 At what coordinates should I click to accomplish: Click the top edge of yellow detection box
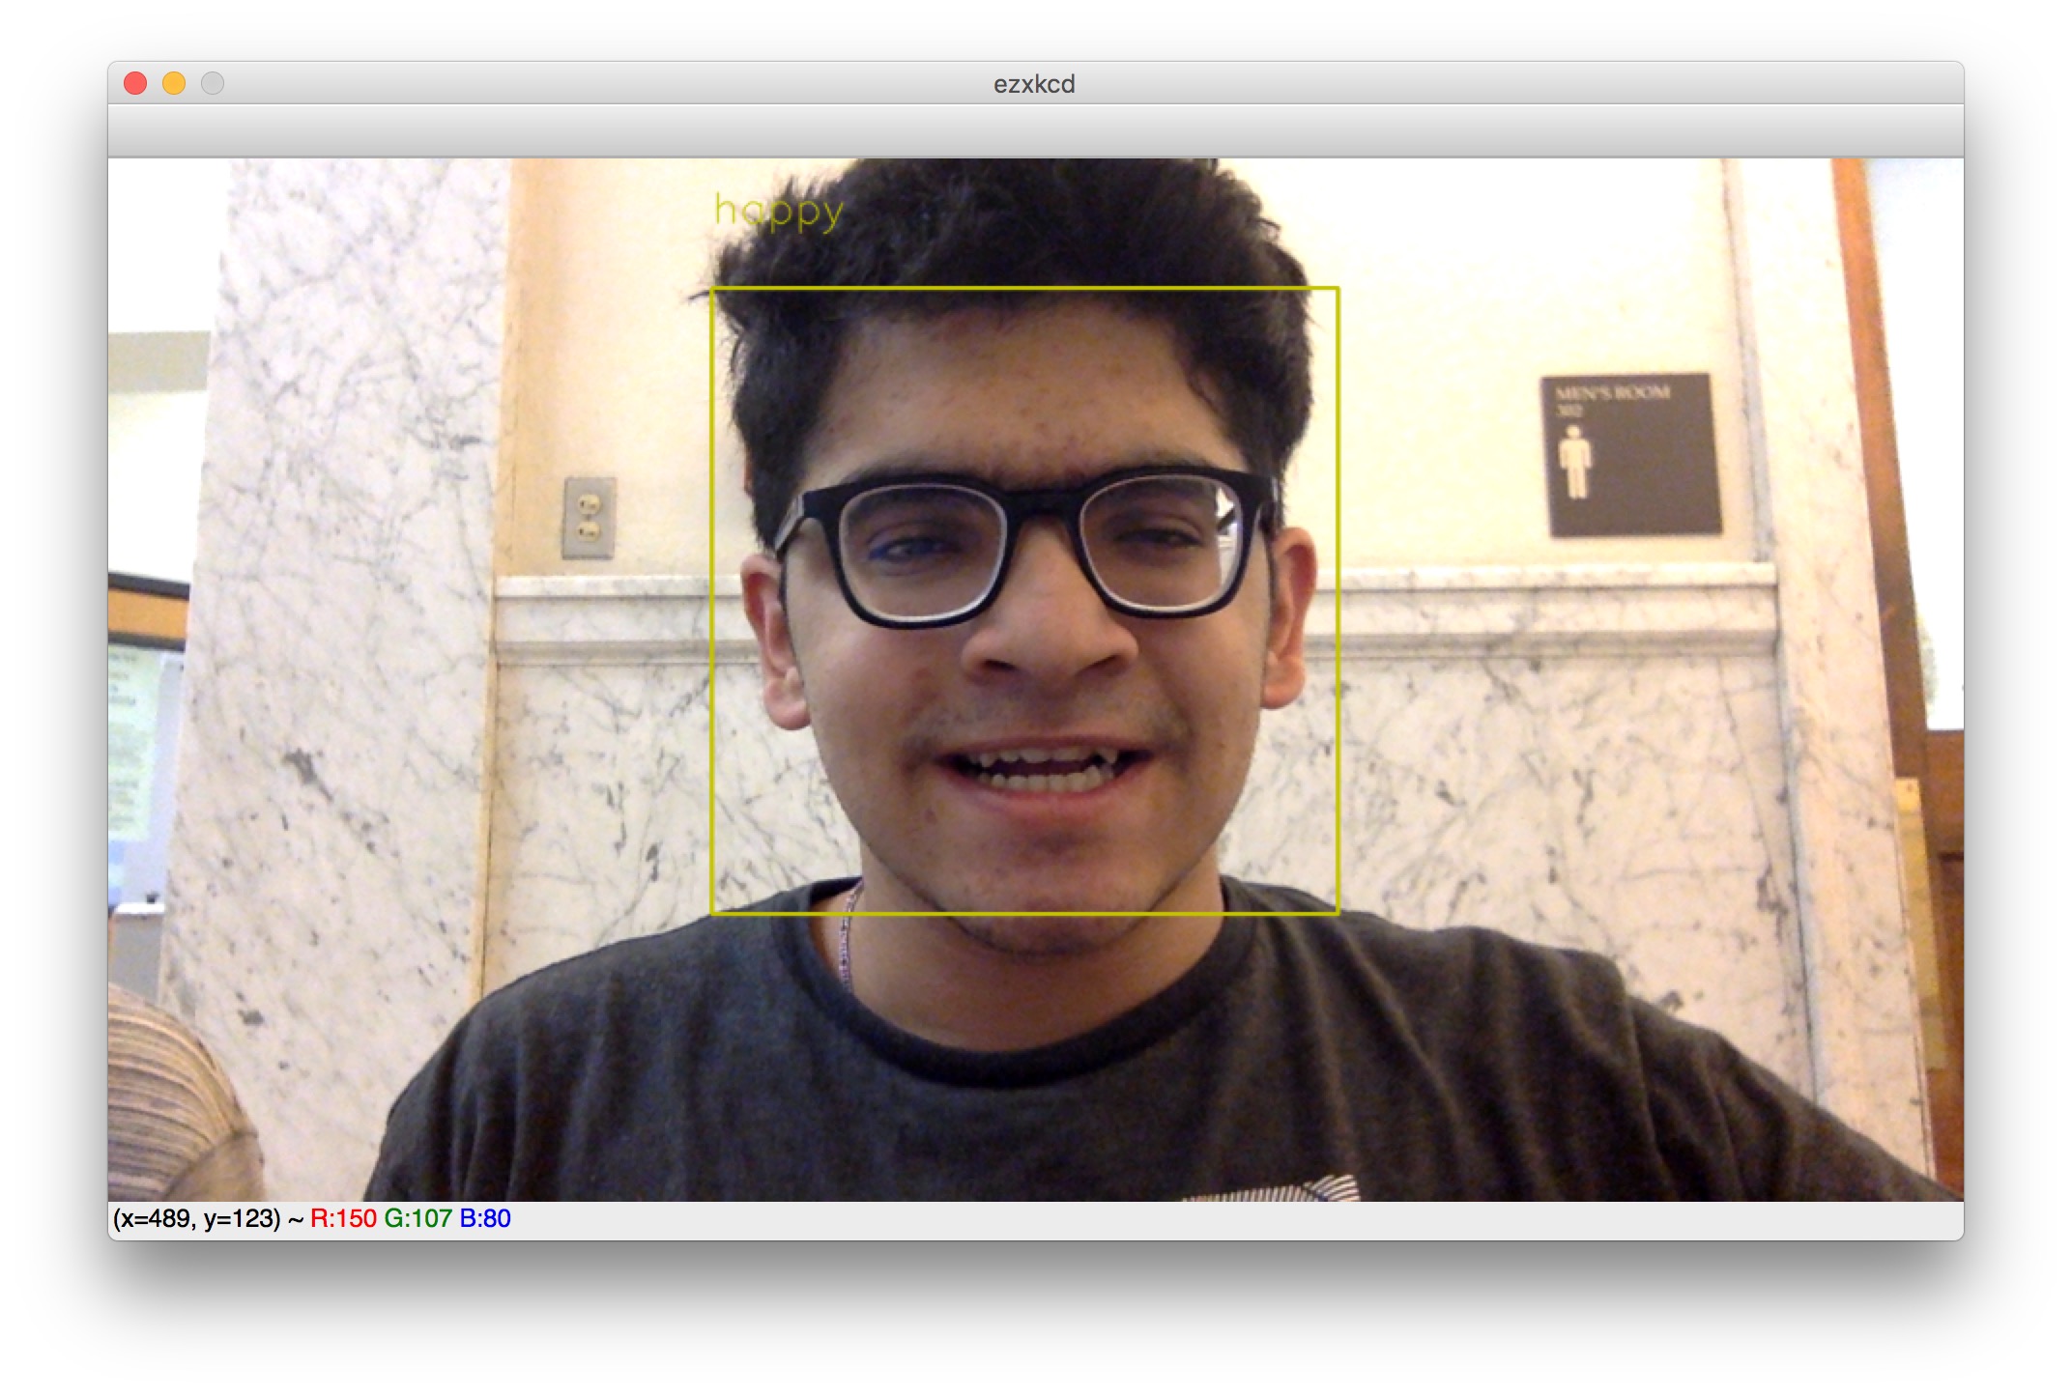(1024, 288)
